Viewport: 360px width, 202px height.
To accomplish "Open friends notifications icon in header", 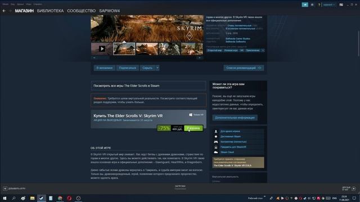I will coord(312,4).
